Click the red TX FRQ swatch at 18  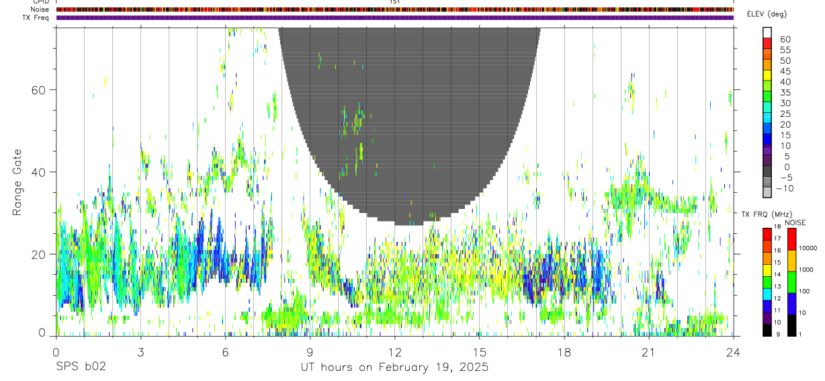tap(767, 233)
